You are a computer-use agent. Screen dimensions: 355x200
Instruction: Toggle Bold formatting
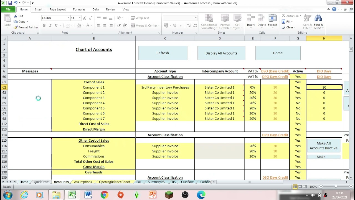(44, 26)
